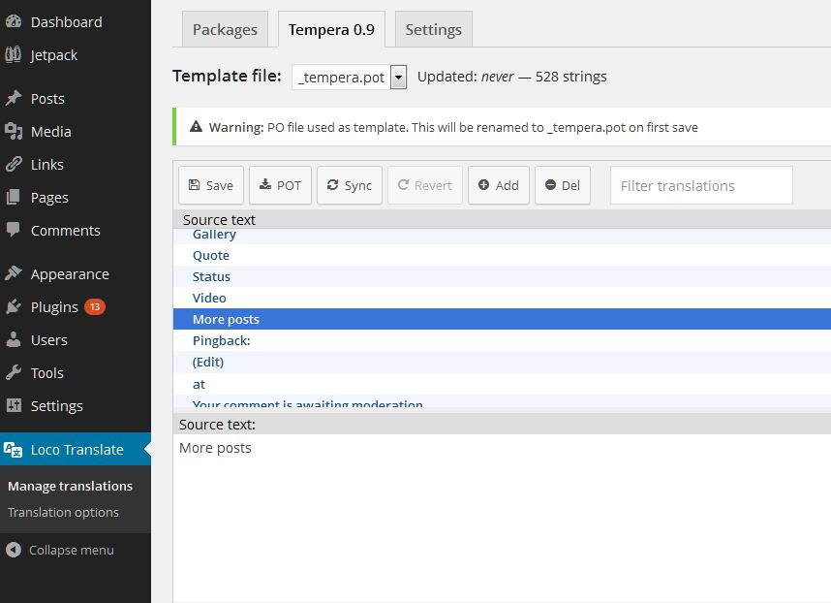This screenshot has width=831, height=603.
Task: Select the Pingback: source string row
Action: [x=502, y=340]
